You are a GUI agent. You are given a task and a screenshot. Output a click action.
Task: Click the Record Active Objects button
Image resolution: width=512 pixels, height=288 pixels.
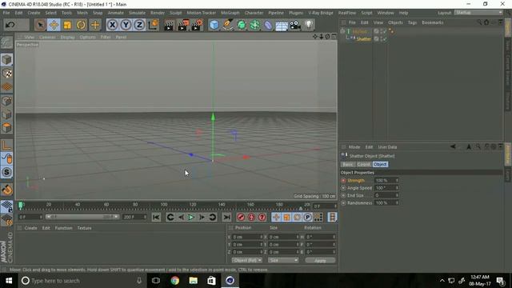point(241,217)
